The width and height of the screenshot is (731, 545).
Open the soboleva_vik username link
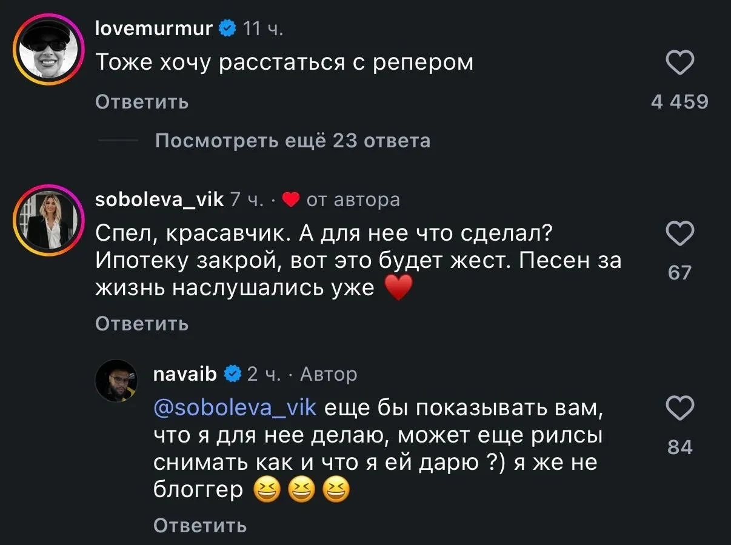tap(160, 199)
